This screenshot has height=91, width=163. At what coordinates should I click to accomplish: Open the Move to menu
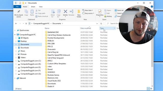[x=53, y=13]
